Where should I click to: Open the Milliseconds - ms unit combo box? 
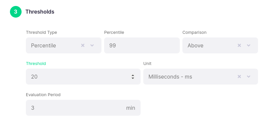coord(201,77)
